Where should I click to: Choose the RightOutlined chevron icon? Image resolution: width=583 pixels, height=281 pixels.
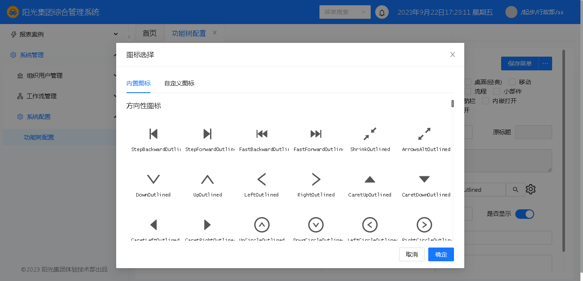316,179
